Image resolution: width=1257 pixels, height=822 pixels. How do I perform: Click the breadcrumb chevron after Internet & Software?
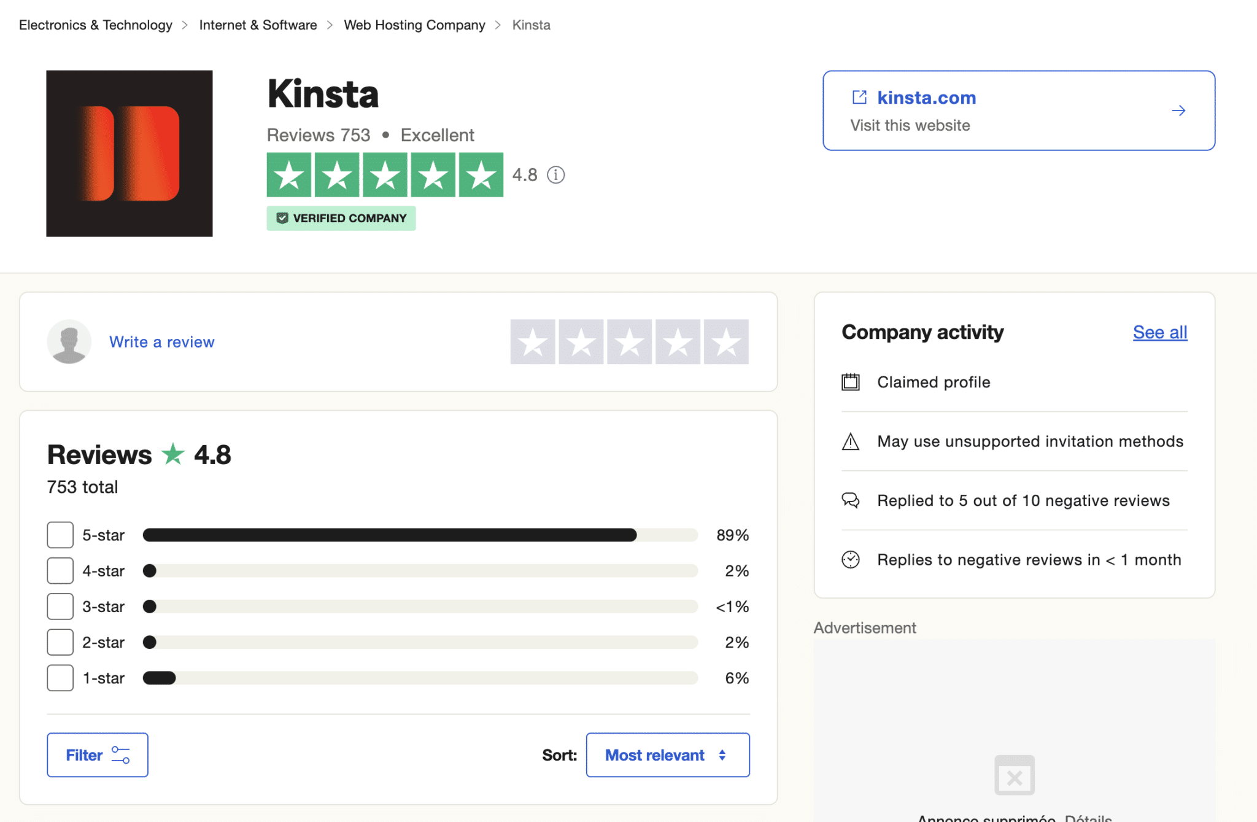coord(330,25)
